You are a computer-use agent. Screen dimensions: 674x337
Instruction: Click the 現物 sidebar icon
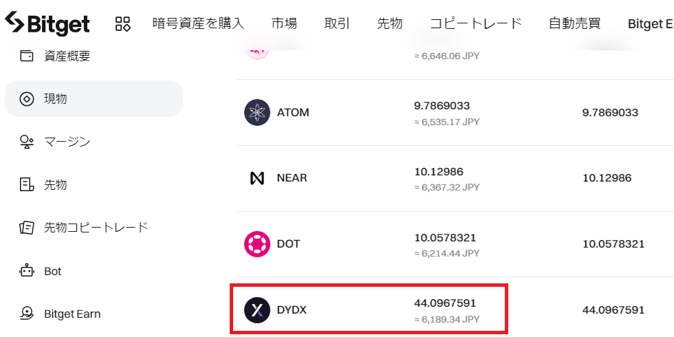click(x=27, y=99)
